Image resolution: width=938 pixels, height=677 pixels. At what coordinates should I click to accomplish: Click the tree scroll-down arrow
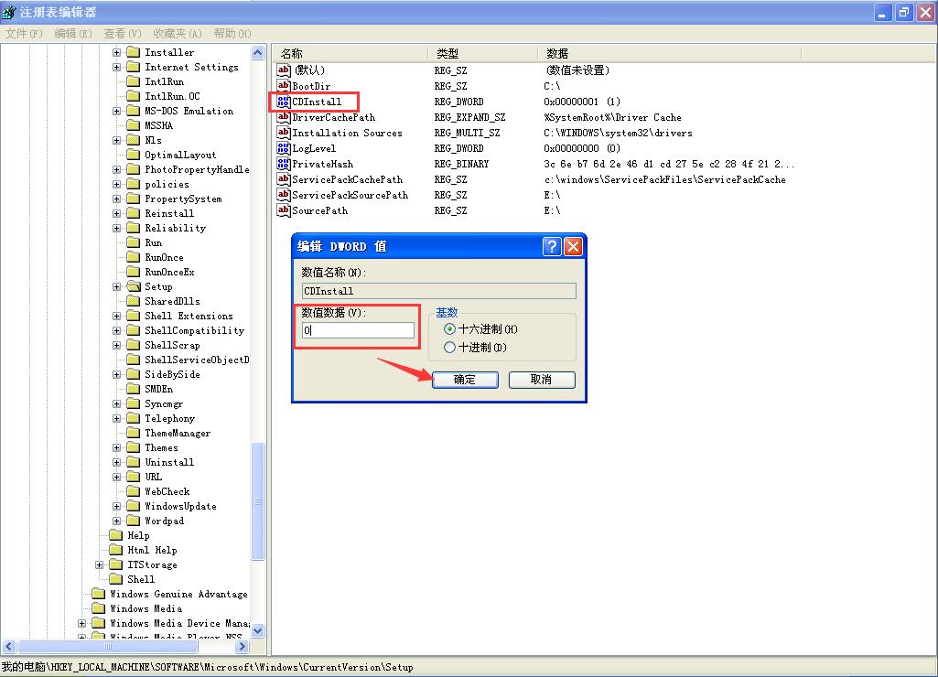[258, 630]
